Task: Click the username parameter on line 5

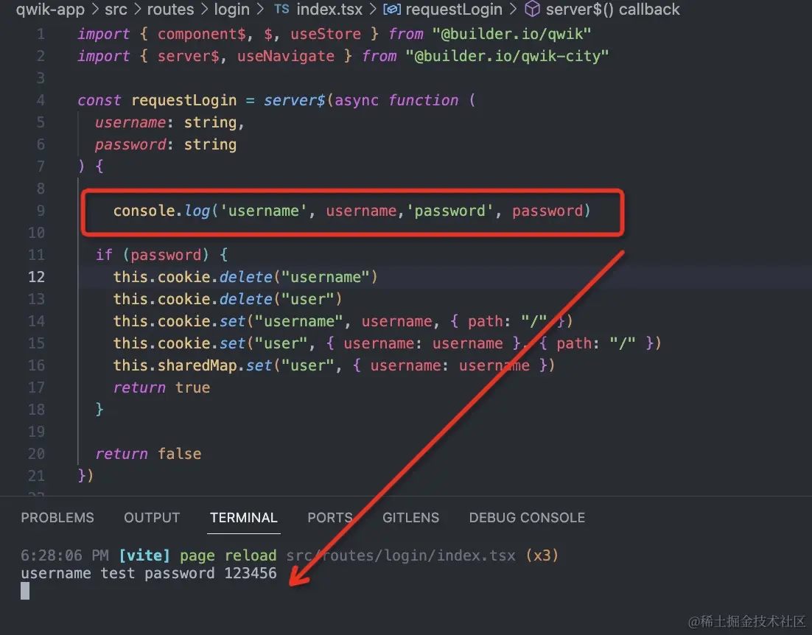Action: tap(130, 122)
